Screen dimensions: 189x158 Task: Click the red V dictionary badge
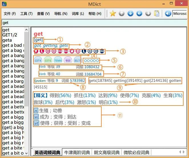pyautogui.click(x=36, y=51)
